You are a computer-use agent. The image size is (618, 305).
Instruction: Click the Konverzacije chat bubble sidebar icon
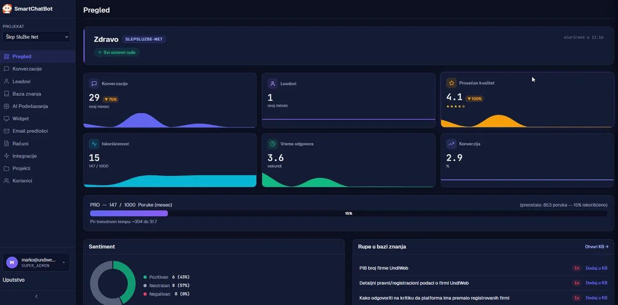[x=6, y=69]
